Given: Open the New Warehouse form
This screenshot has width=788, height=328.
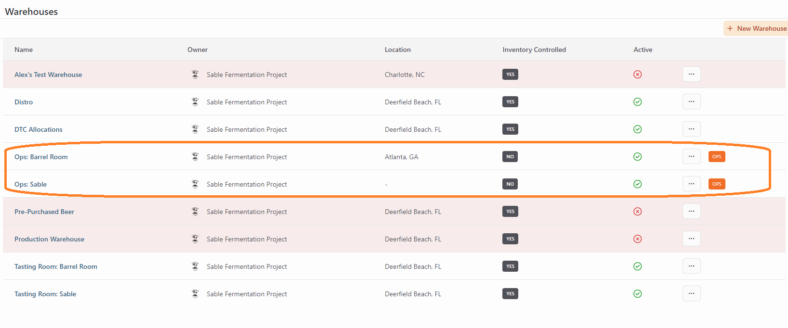Looking at the screenshot, I should click(756, 28).
